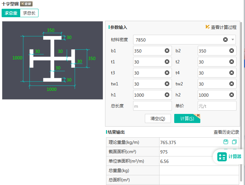This screenshot has width=245, height=185.
Task: Clear the t4 value
Action: (x=232, y=73)
